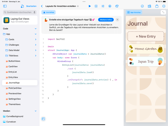Collapse the Medien section
Image resolution: width=168 pixels, height=126 pixels.
click(x=36, y=111)
